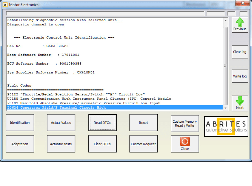Click the green down-arrow Next icon
The width and height of the screenshot is (252, 186).
[240, 101]
